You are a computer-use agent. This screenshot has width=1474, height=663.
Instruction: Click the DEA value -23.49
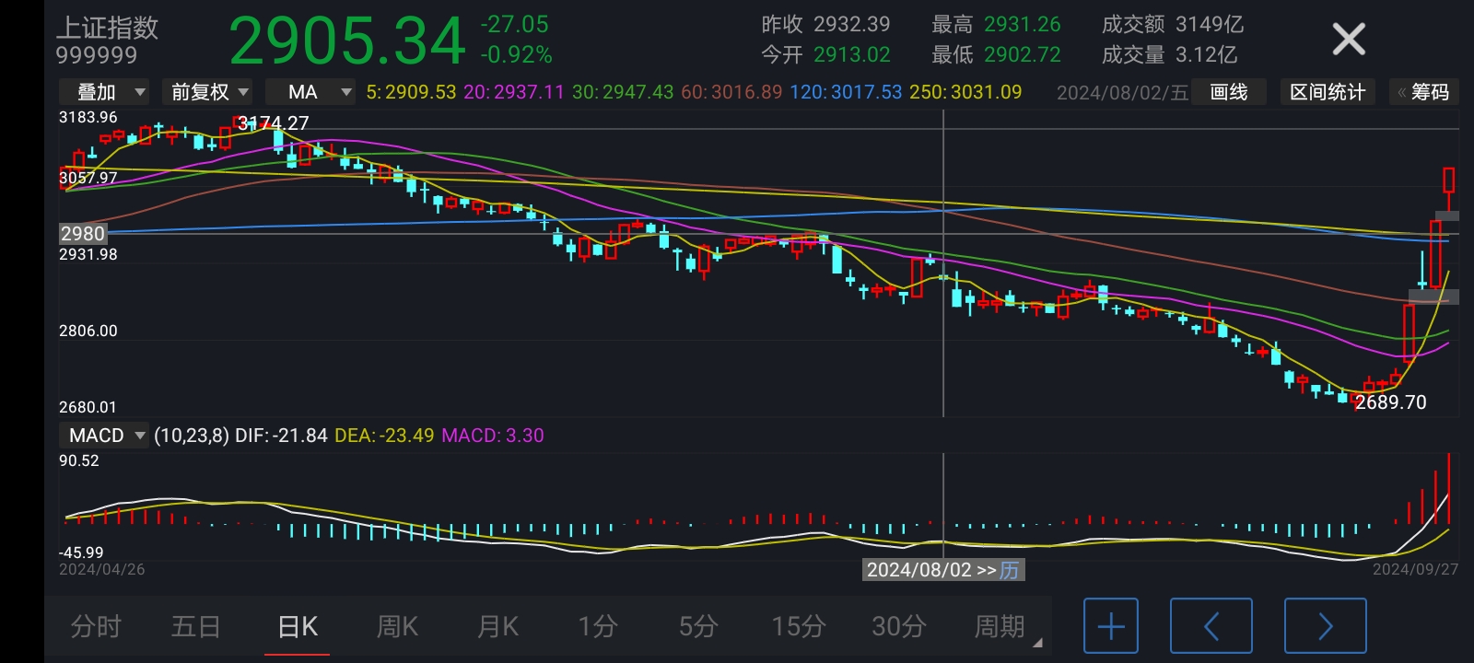tap(406, 435)
